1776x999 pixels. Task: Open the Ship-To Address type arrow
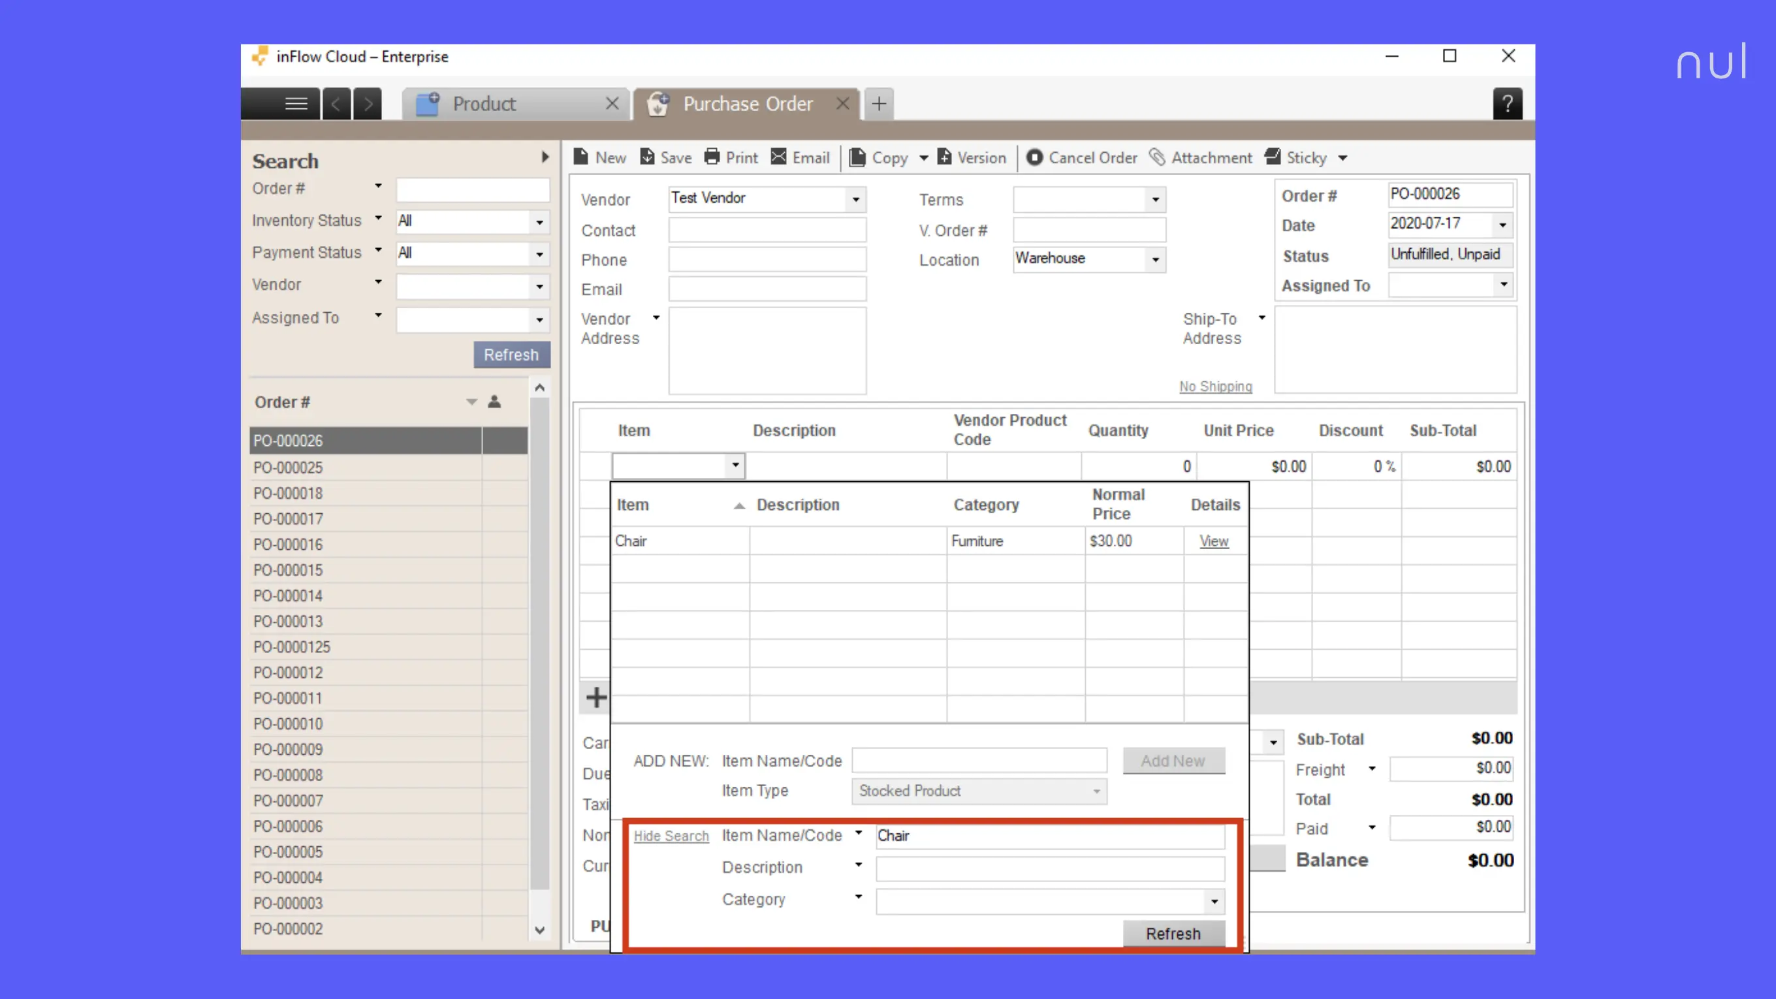tap(1261, 318)
